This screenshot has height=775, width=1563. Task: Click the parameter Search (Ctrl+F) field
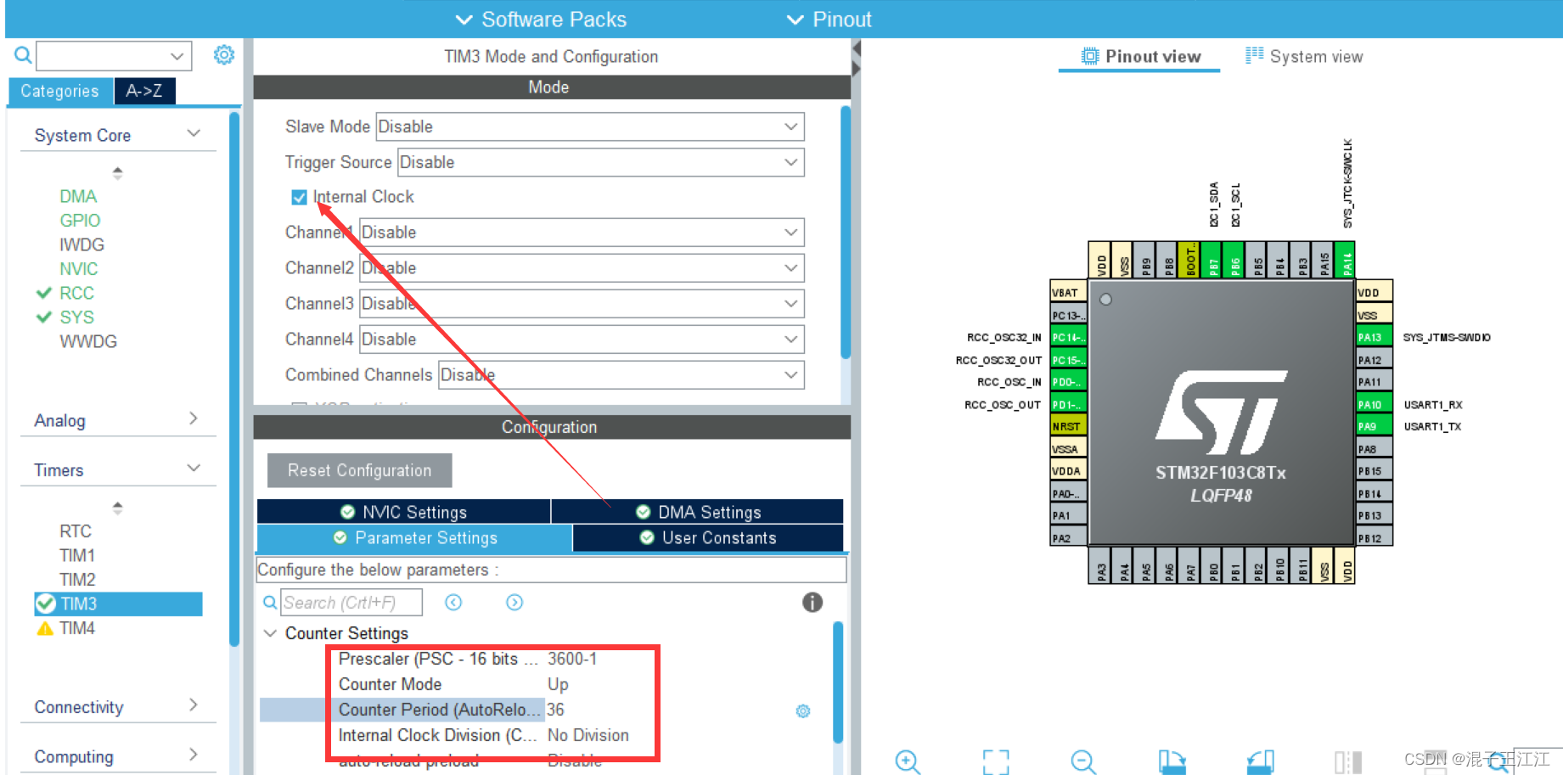351,602
